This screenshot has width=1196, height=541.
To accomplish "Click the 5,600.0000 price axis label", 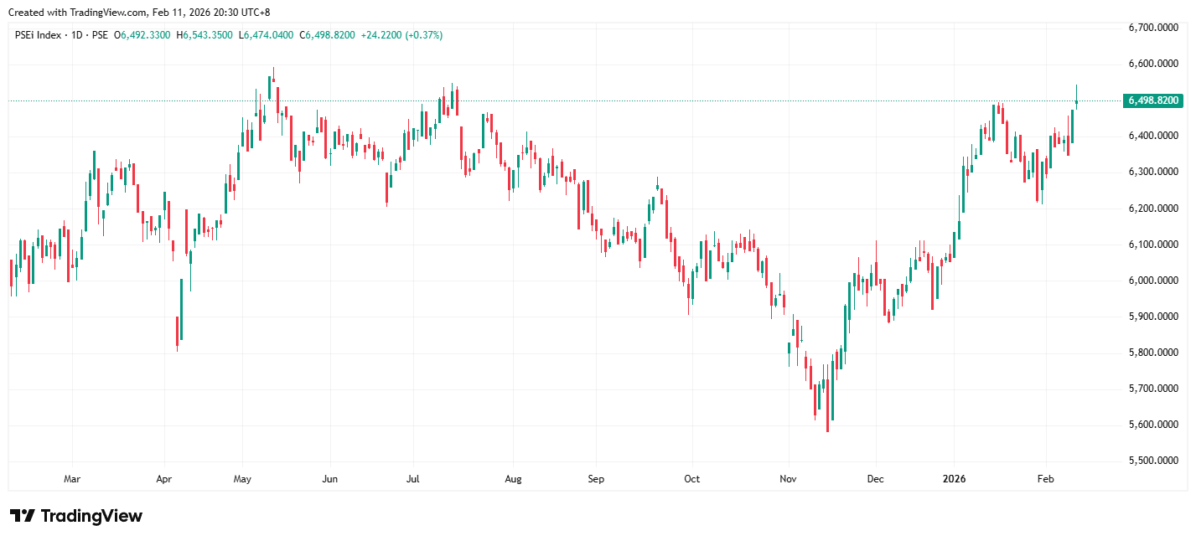I will (1153, 425).
